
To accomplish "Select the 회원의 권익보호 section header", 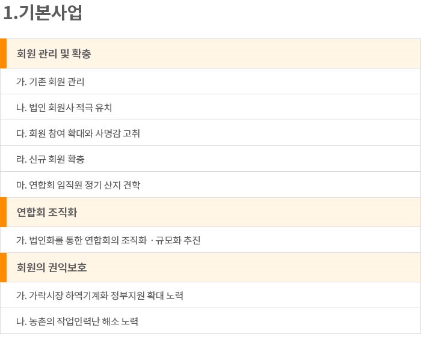I will [x=210, y=267].
